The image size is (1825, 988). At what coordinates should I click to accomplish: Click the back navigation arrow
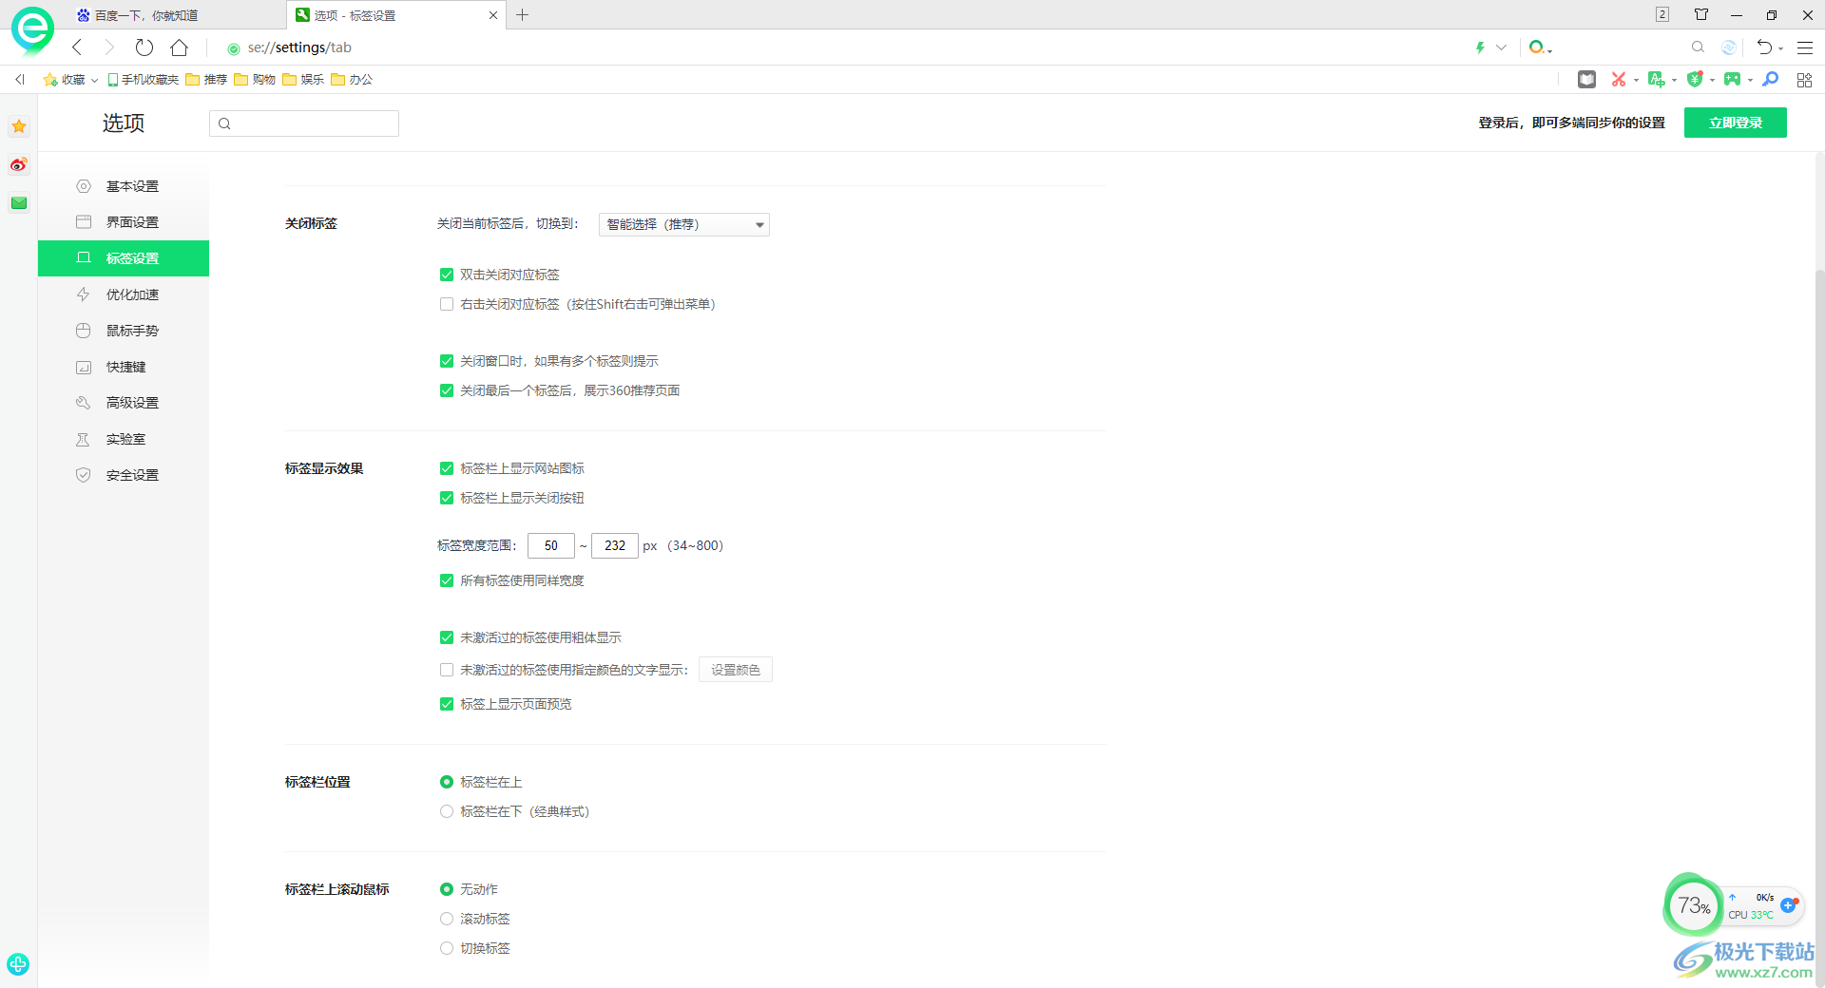click(78, 47)
